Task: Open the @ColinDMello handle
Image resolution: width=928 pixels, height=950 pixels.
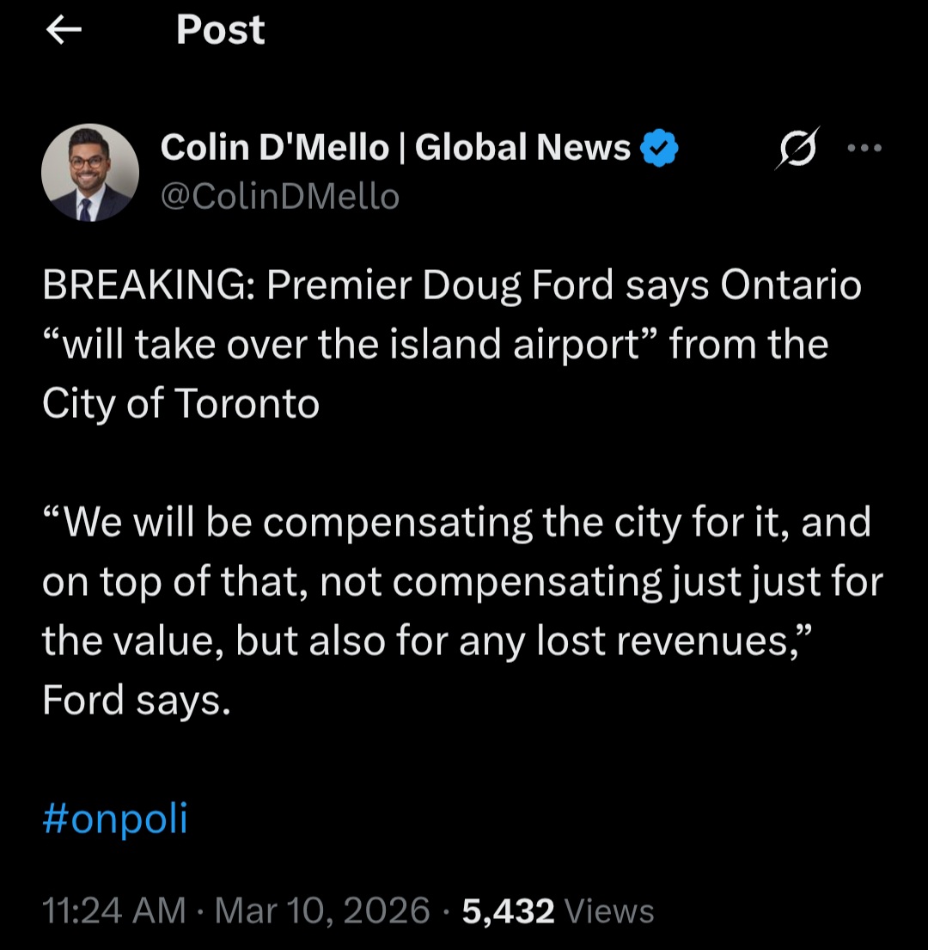Action: click(280, 197)
